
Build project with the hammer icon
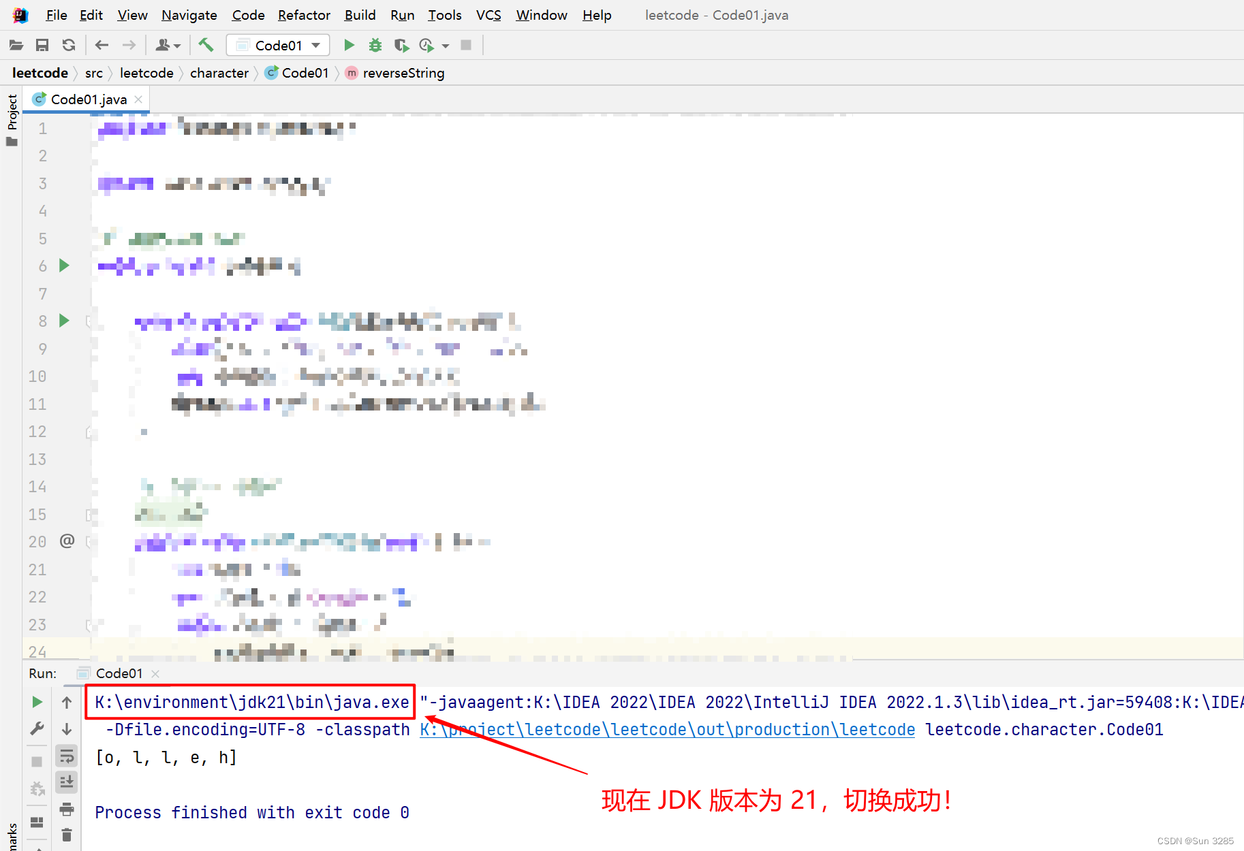206,45
